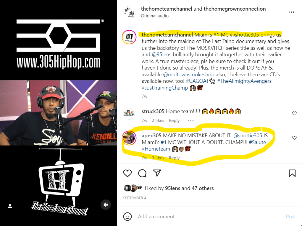The image size is (302, 226).
Task: Click the apex305 profile picture
Action: click(x=129, y=138)
